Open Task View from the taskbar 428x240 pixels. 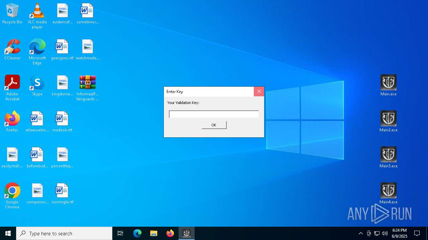120,233
